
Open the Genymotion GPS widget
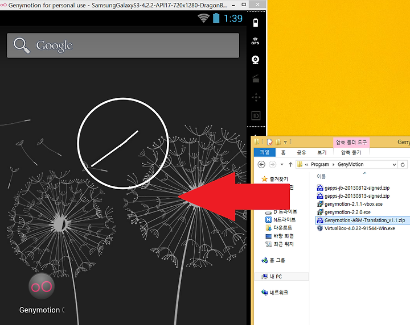point(255,41)
